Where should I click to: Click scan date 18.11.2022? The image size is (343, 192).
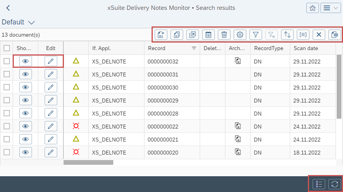(307, 153)
